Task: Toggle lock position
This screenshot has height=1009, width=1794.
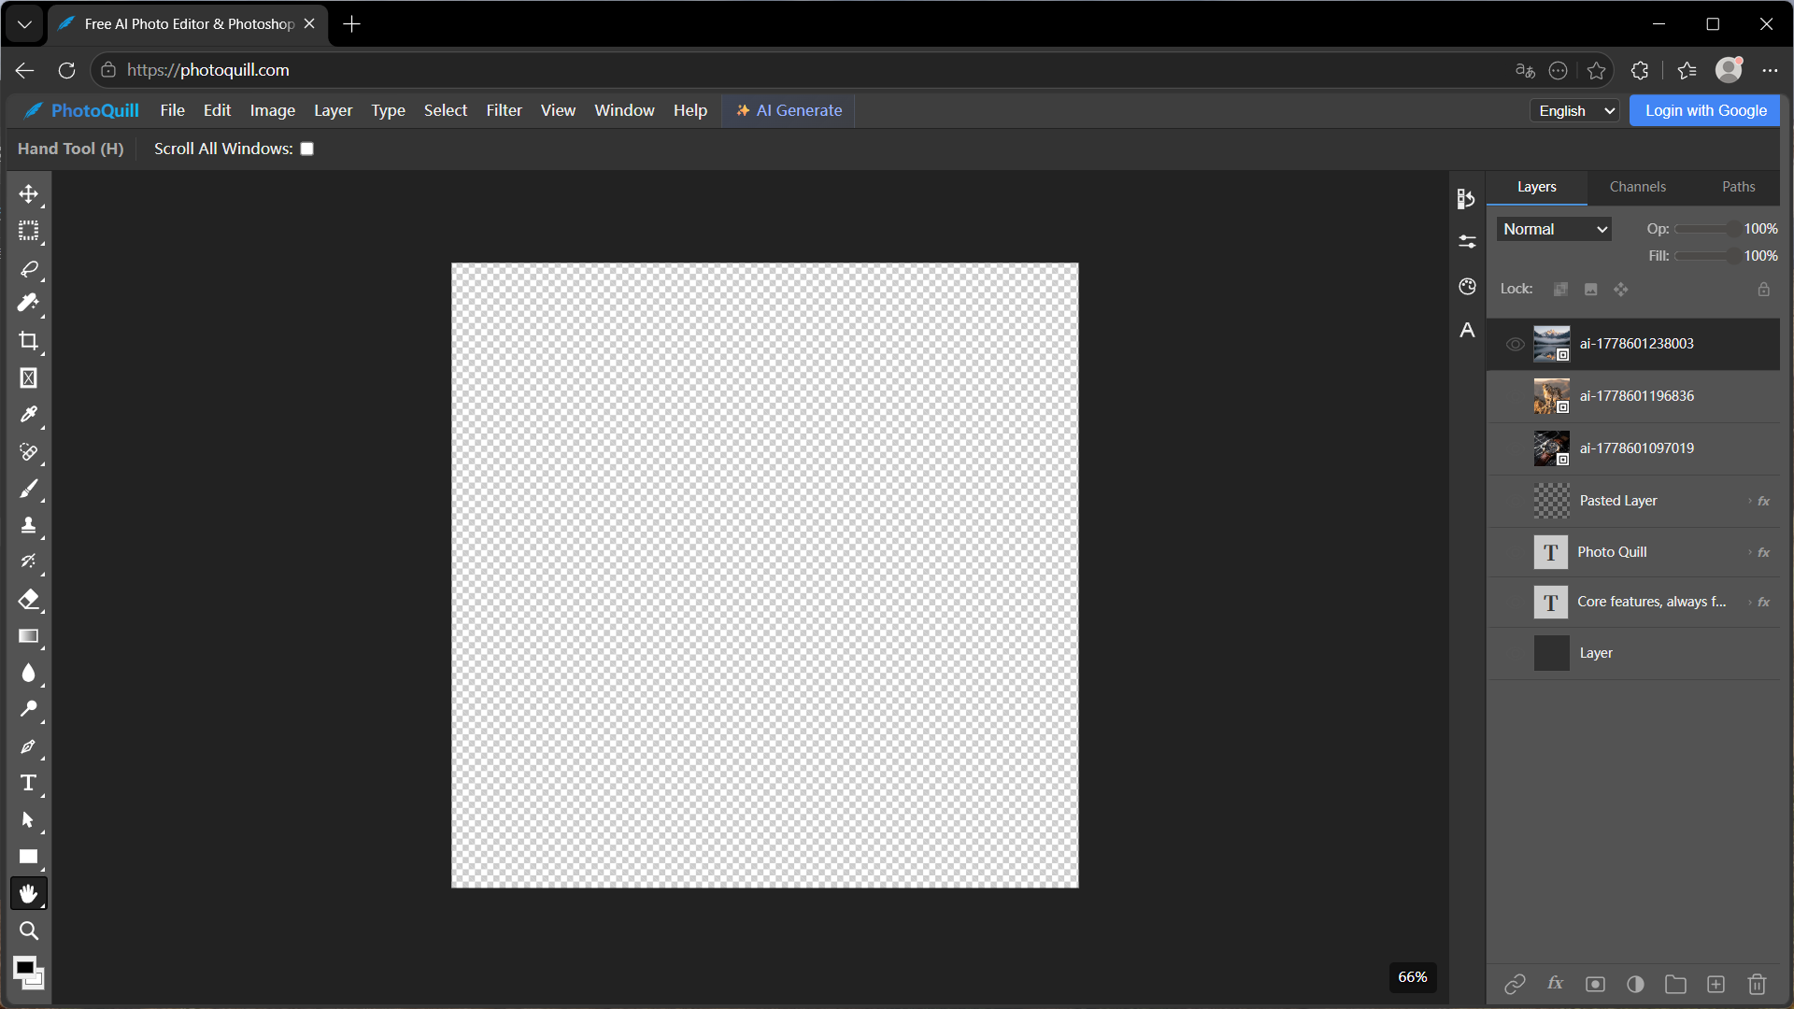Action: [1620, 290]
